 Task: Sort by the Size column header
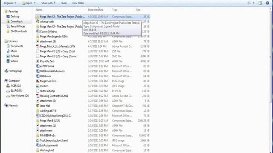(x=138, y=10)
